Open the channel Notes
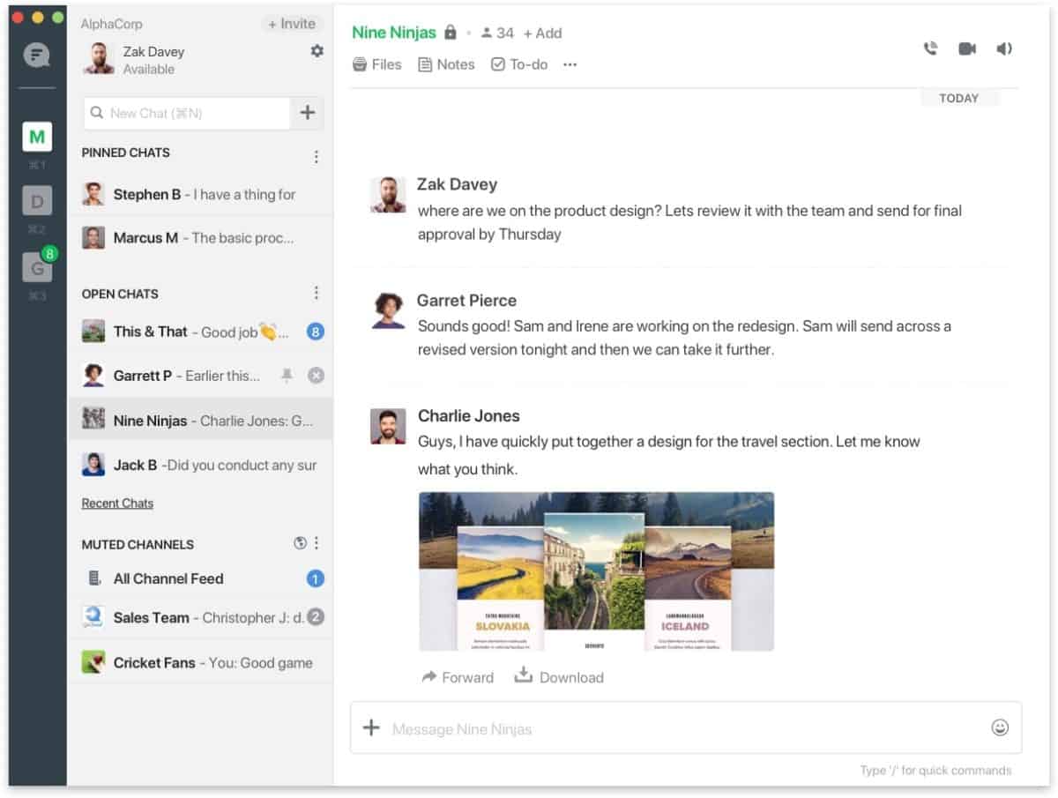 tap(446, 63)
